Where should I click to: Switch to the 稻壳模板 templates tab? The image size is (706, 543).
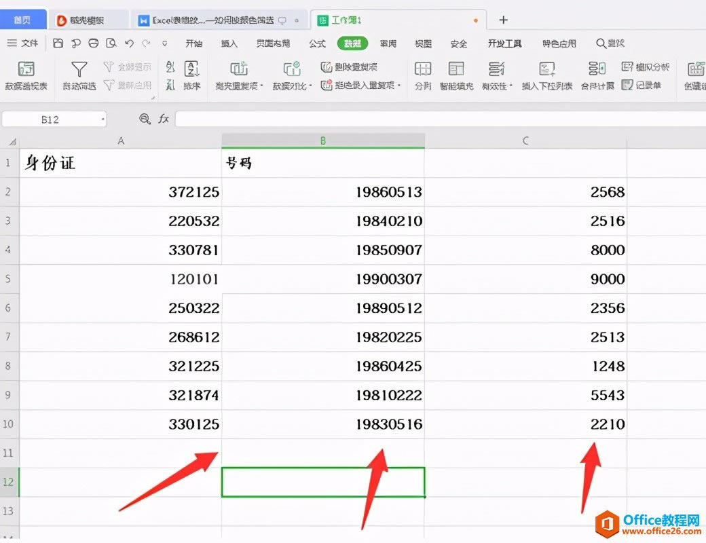tap(88, 20)
